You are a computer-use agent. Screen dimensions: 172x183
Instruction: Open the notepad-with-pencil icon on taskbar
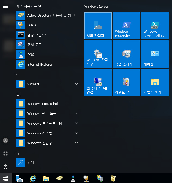tap(113, 179)
